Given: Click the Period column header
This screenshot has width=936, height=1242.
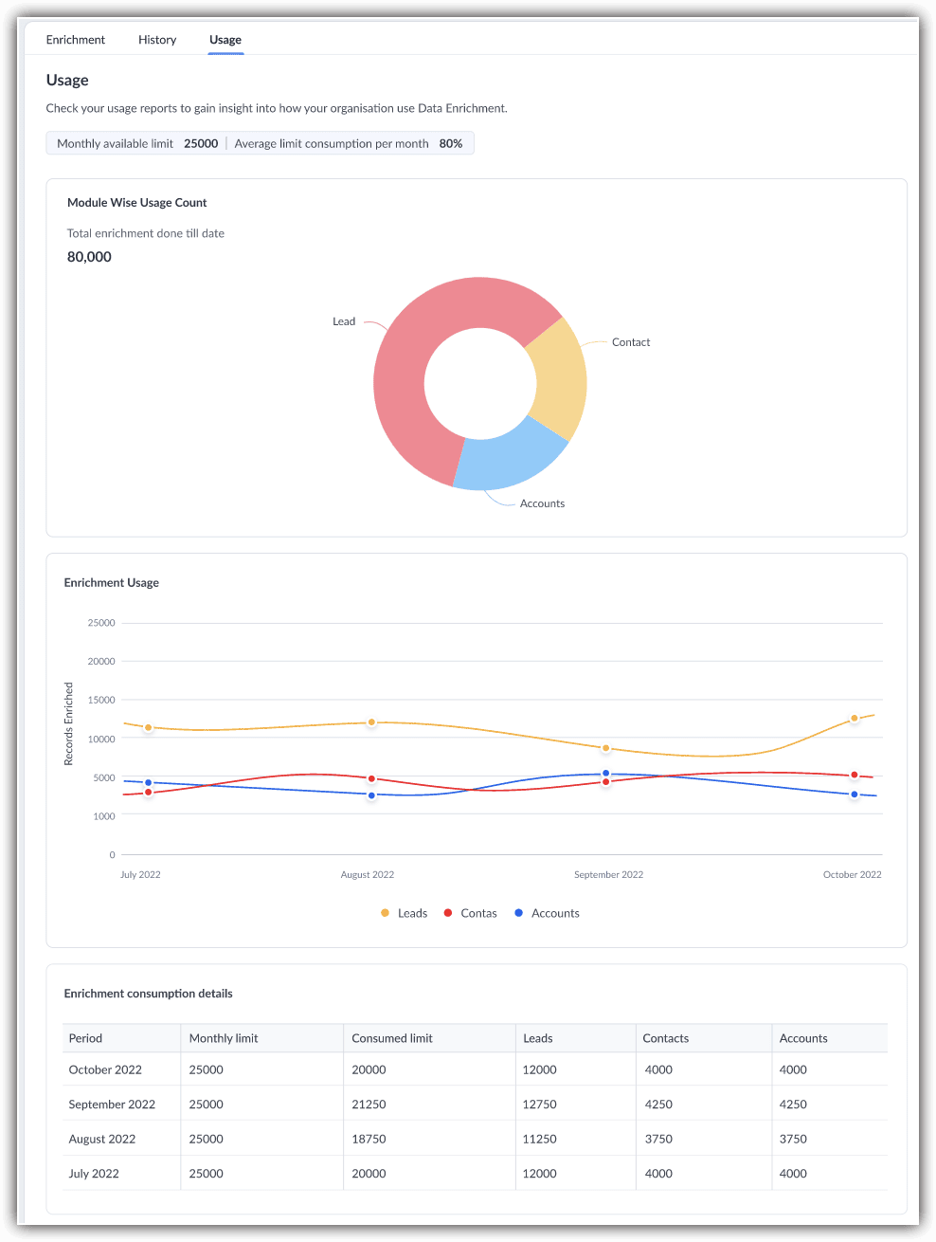Looking at the screenshot, I should tap(85, 1038).
